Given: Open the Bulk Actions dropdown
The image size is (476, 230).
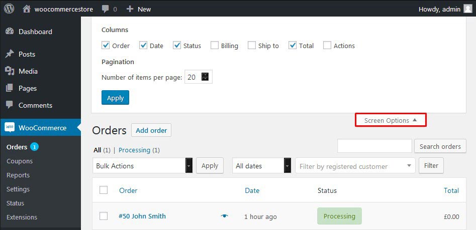Looking at the screenshot, I should pyautogui.click(x=143, y=165).
